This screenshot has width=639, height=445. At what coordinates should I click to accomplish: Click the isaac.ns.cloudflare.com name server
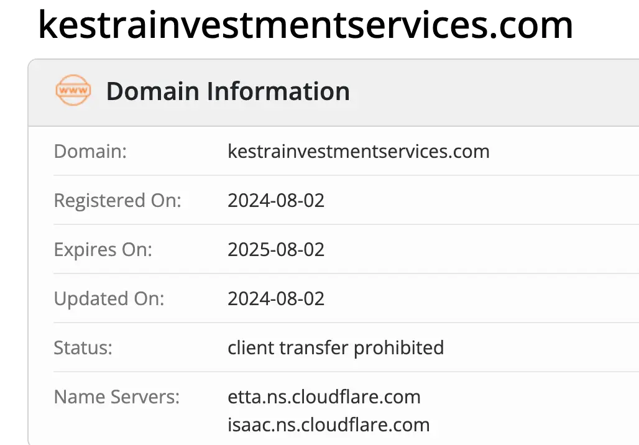(328, 425)
